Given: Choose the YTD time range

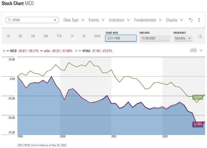Looking at the screenshot, I should 59,36.
